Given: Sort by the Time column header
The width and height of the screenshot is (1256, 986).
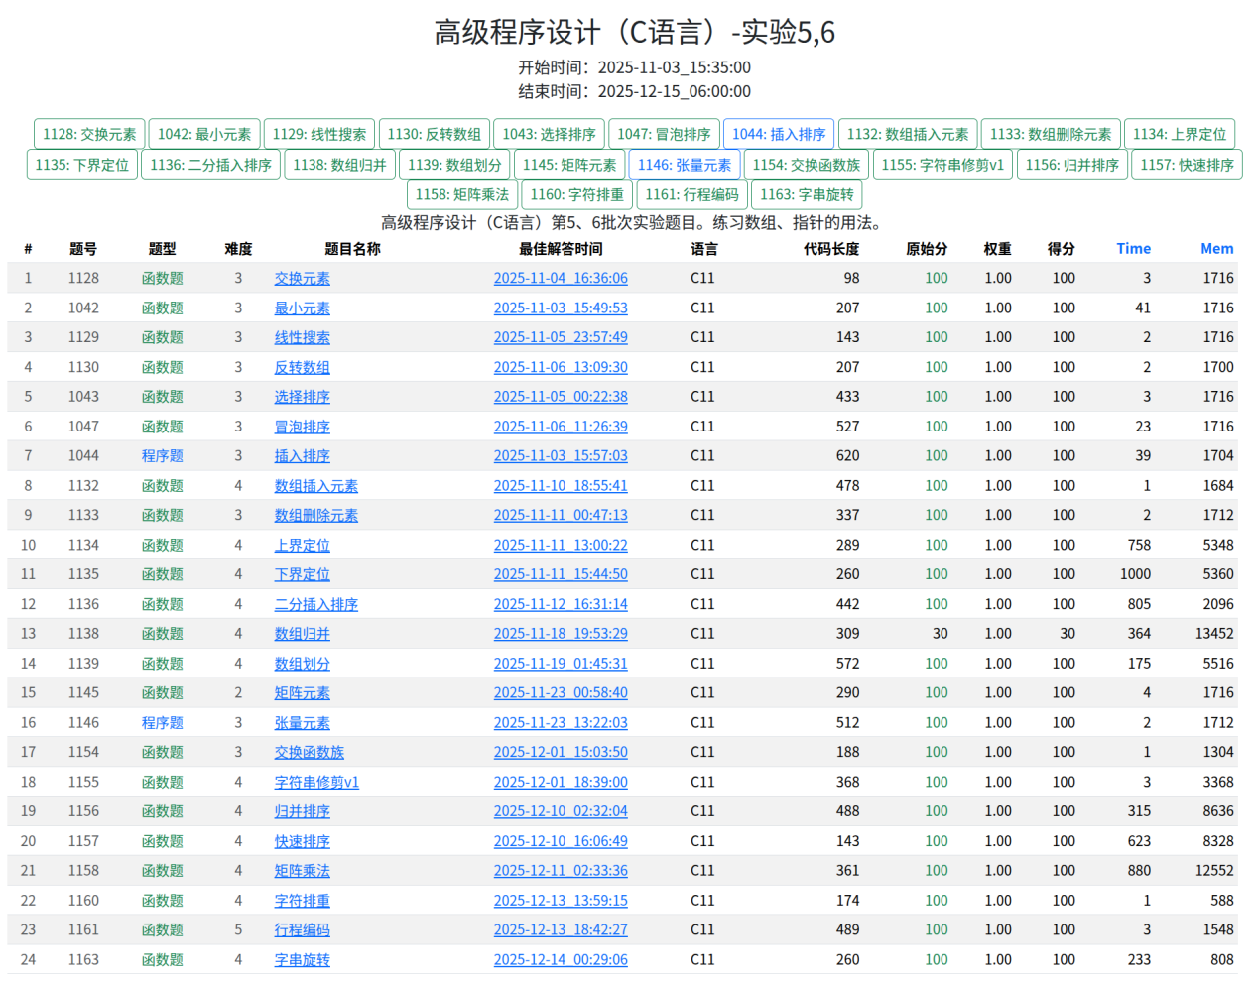Looking at the screenshot, I should (1133, 249).
